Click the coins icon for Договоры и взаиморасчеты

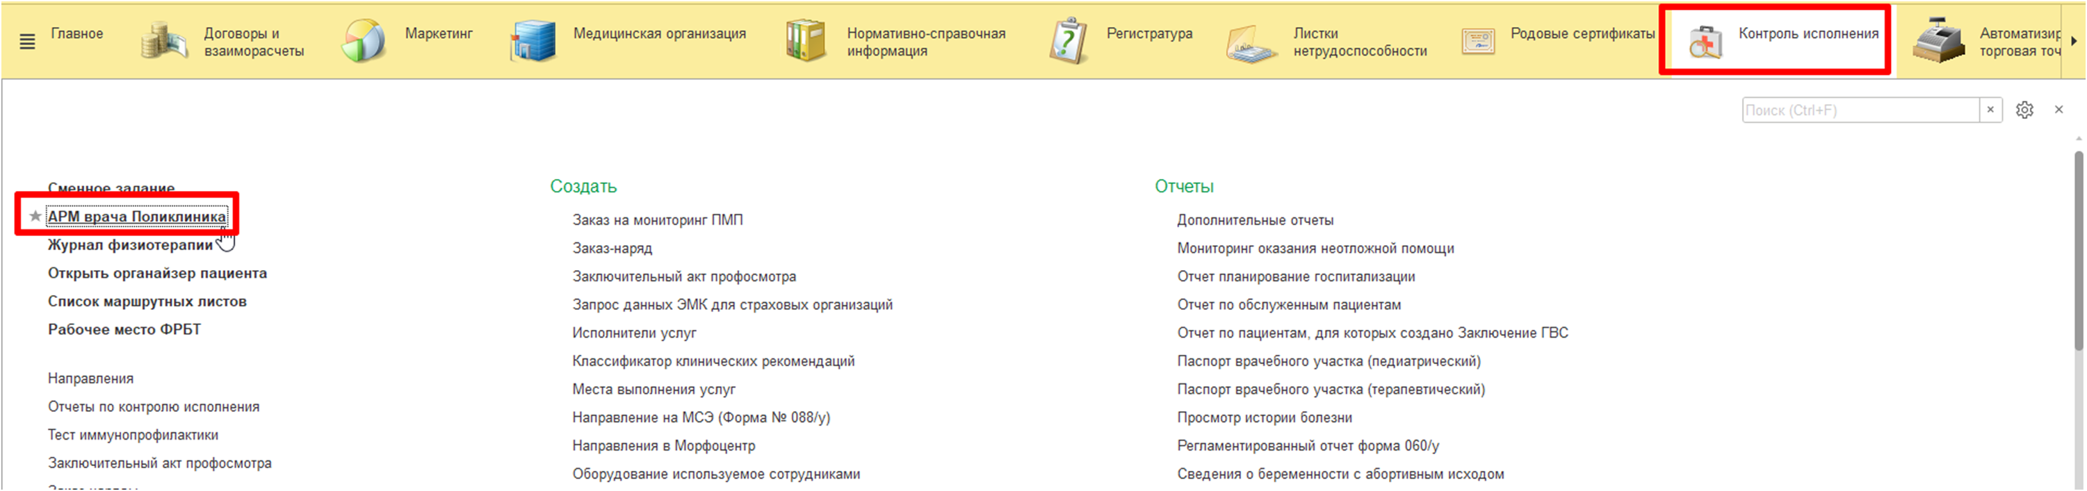click(x=163, y=41)
